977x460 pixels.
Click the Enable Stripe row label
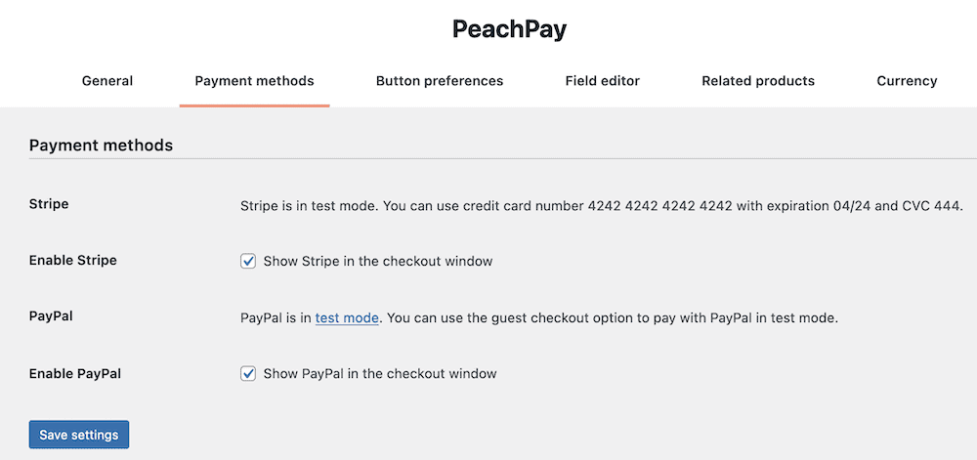coord(73,261)
